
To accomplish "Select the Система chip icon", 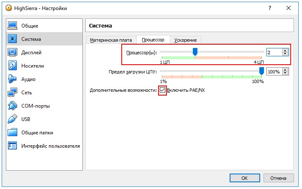I will point(13,39).
